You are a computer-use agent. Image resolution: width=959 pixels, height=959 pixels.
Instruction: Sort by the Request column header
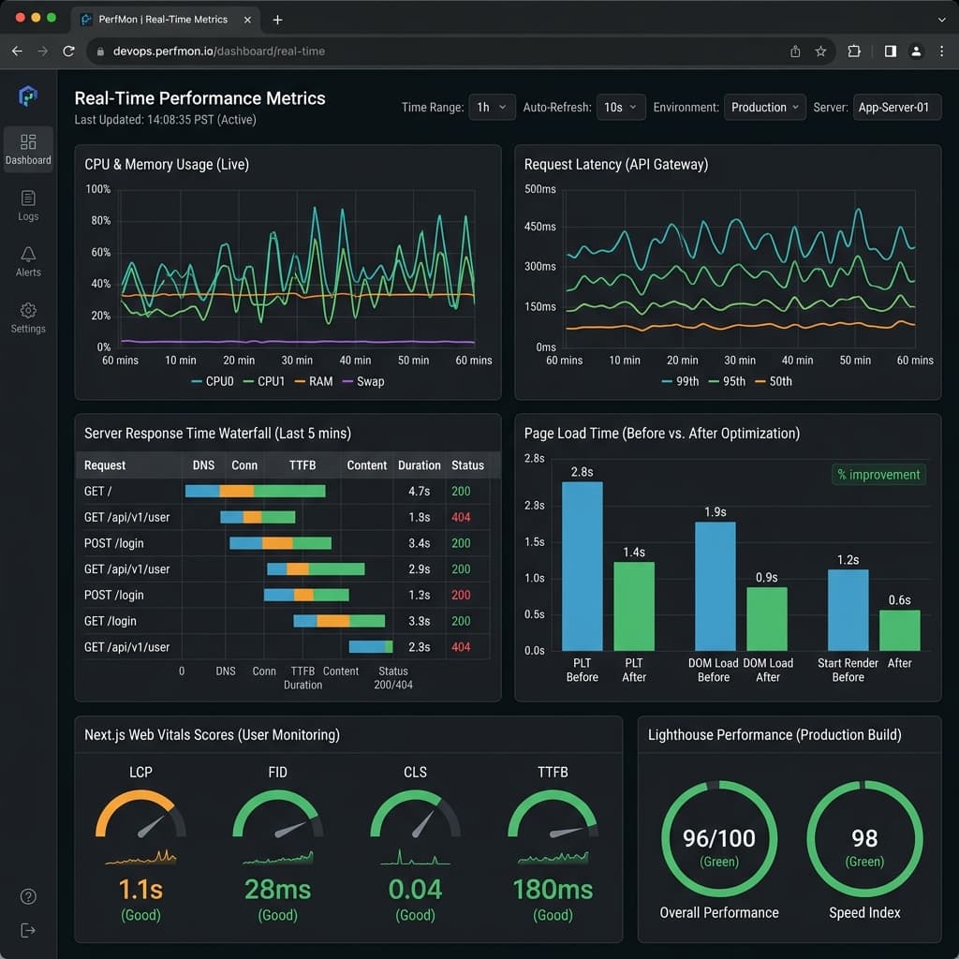(105, 465)
